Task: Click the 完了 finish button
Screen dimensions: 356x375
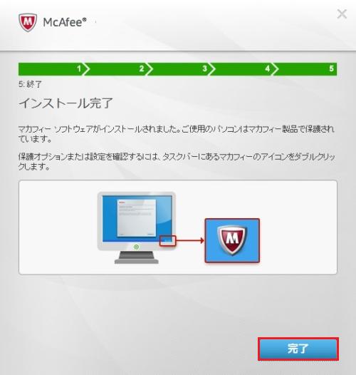Action: point(298,349)
